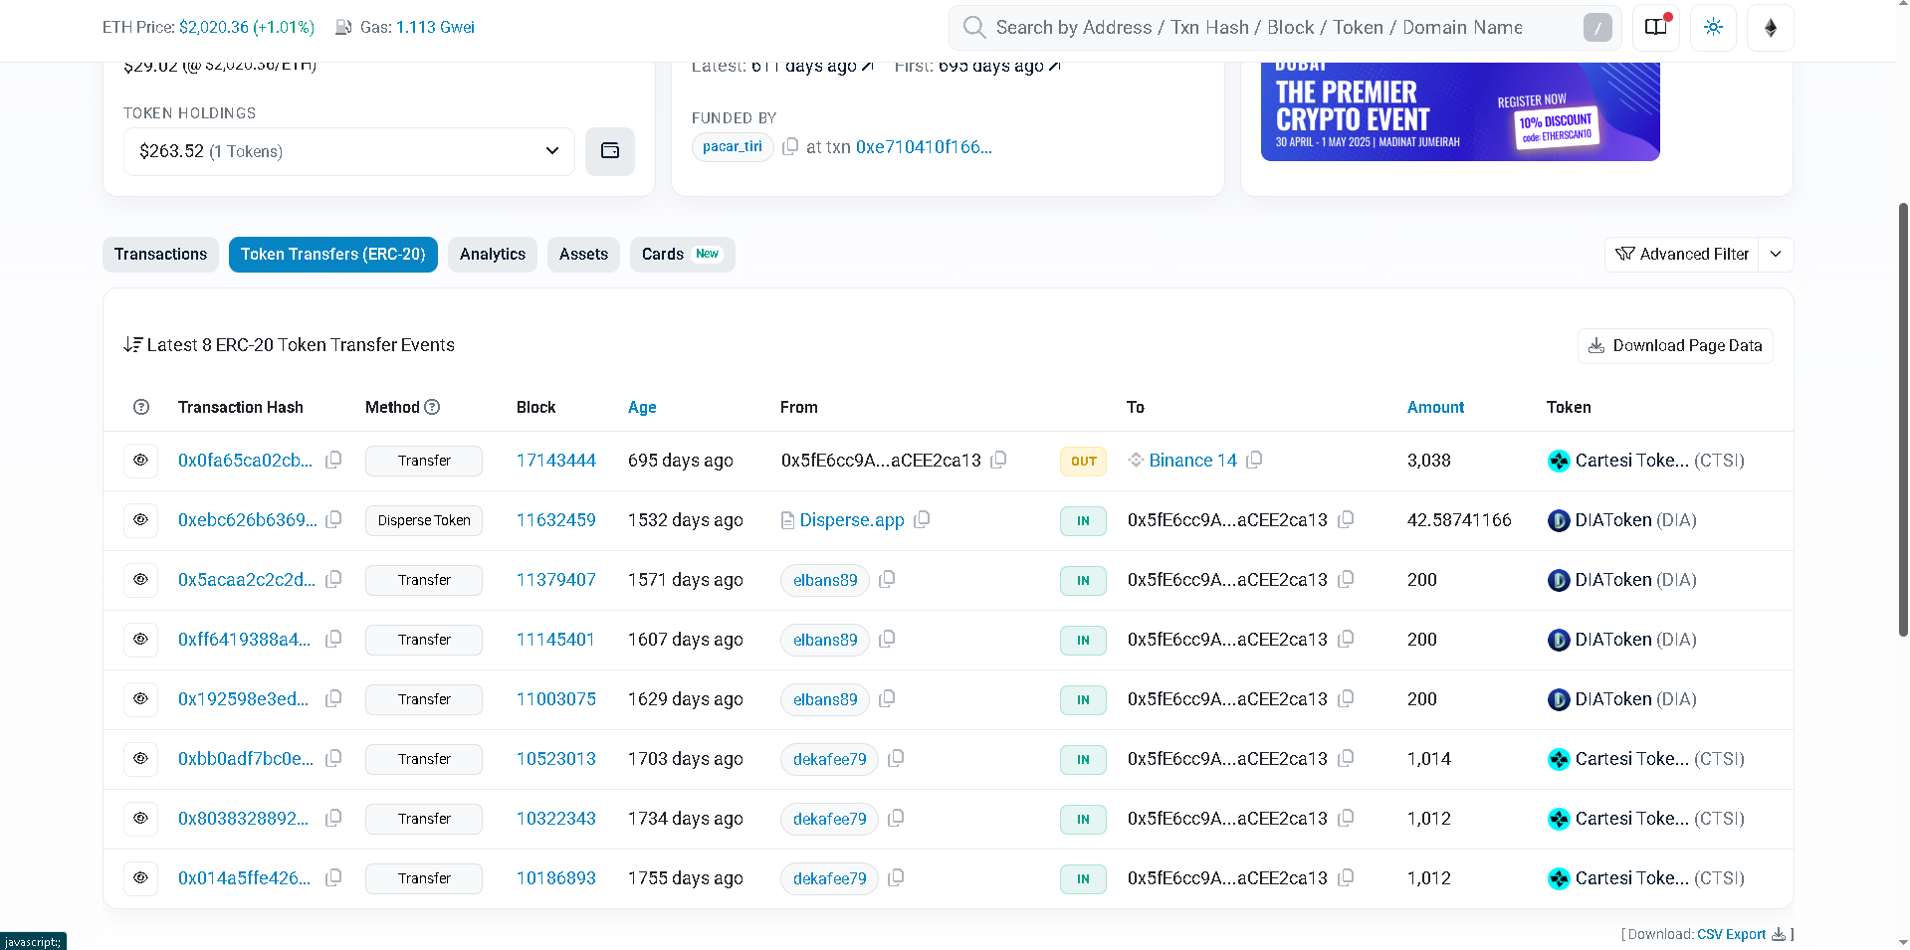The image size is (1910, 950).
Task: Preview transaction 0xbb0adf7bc0e... with eye icon
Action: click(140, 759)
